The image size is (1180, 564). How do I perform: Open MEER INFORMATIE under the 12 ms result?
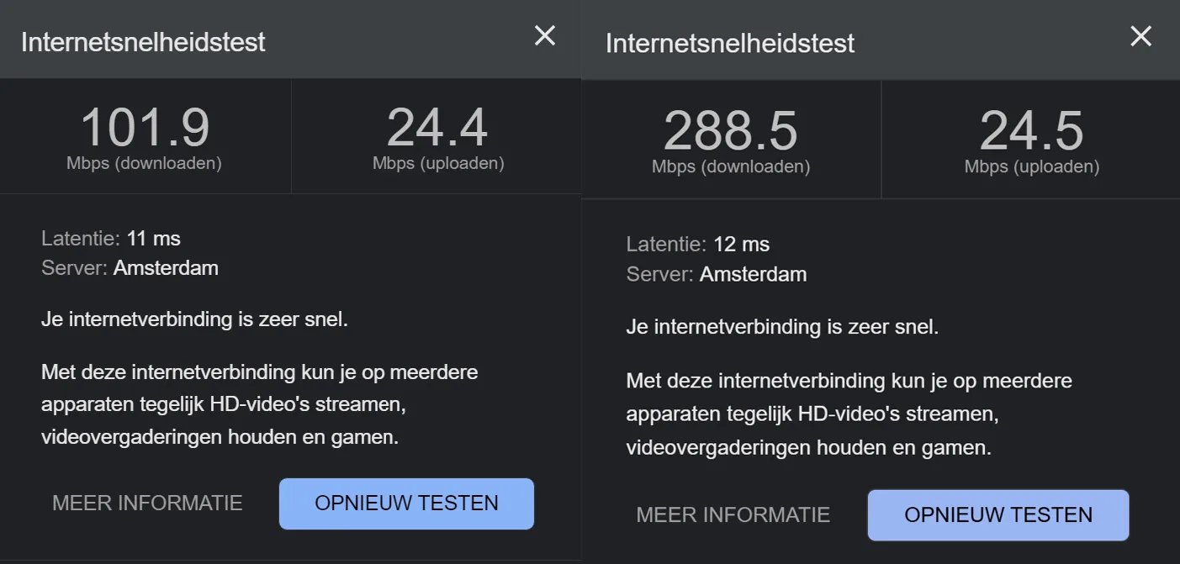(x=733, y=514)
